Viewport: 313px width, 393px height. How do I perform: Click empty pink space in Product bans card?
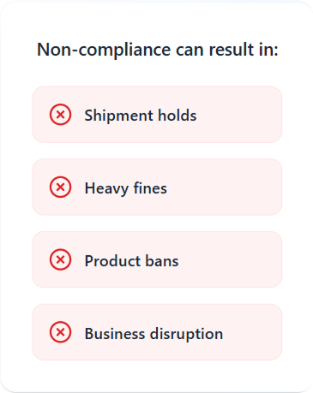pos(232,259)
